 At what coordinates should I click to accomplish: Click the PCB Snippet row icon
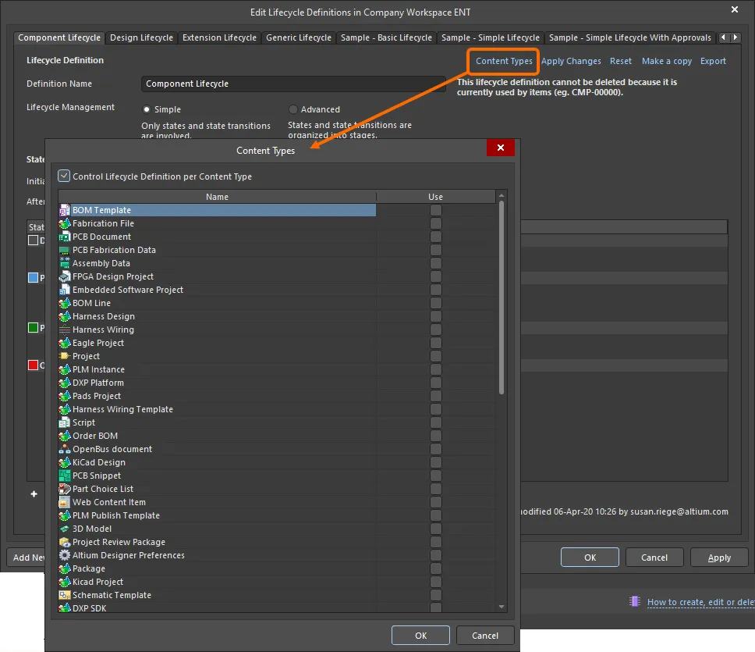(65, 476)
